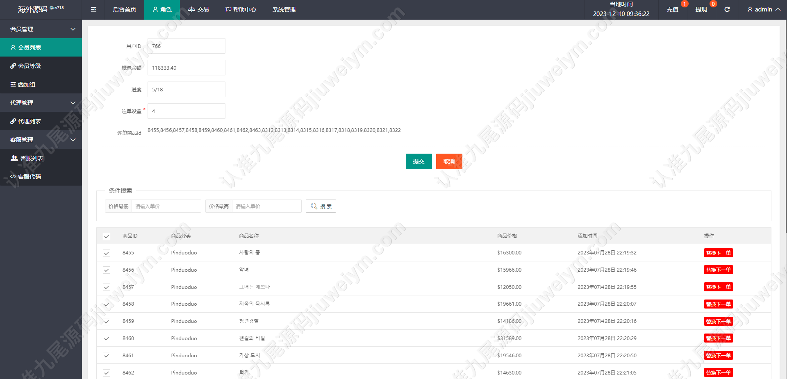Click 替换下一单 for product 8455

pyautogui.click(x=718, y=253)
